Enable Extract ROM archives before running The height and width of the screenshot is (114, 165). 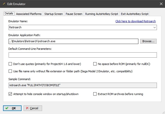click(95, 94)
